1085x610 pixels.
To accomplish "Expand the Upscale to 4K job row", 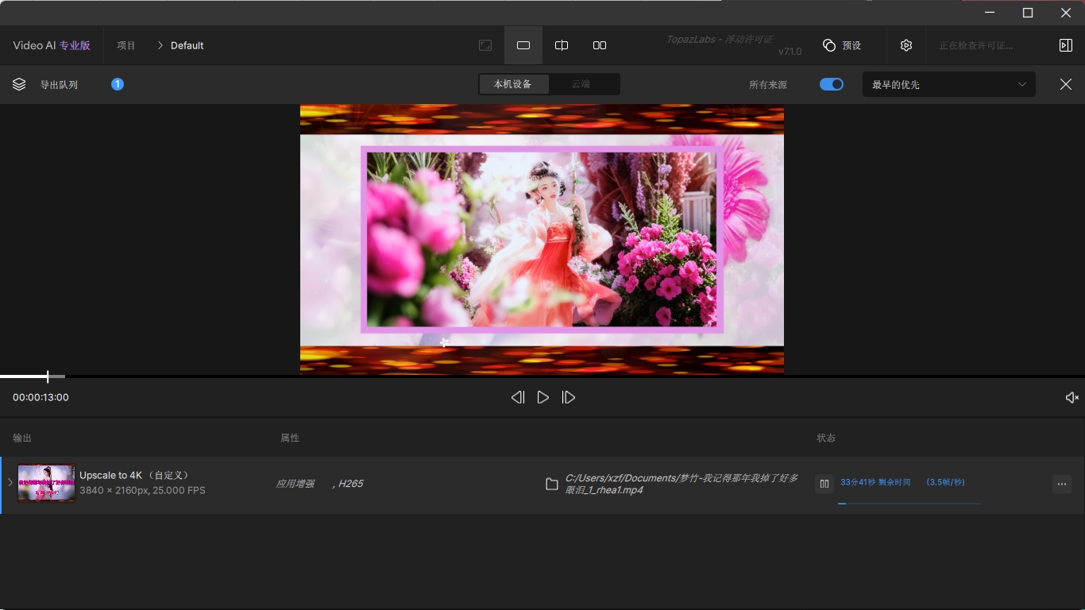I will [x=10, y=483].
